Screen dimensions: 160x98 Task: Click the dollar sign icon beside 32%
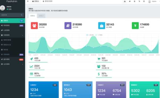[x=99, y=74]
